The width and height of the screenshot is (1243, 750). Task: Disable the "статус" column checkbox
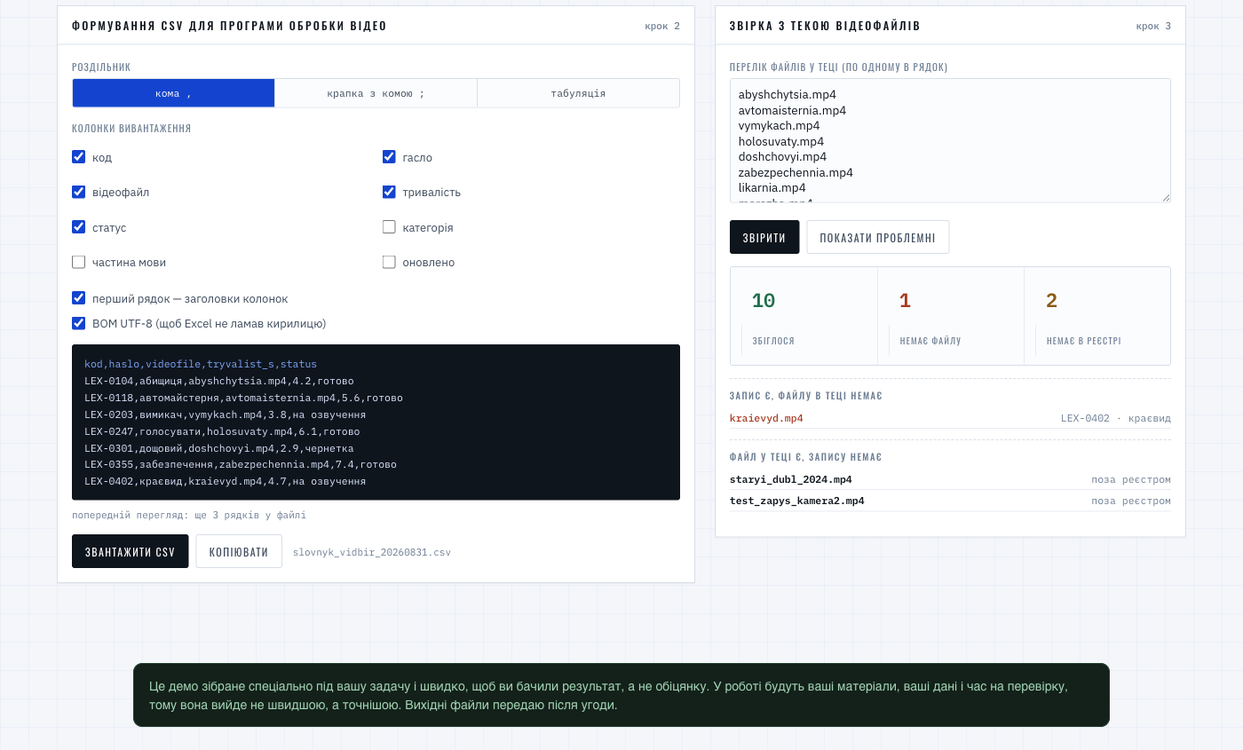79,227
